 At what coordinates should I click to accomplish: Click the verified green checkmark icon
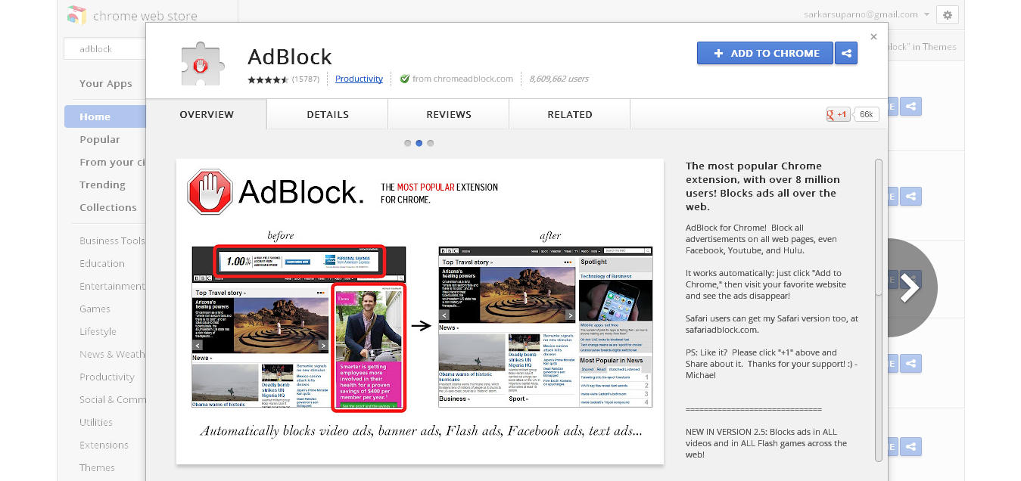tap(405, 79)
